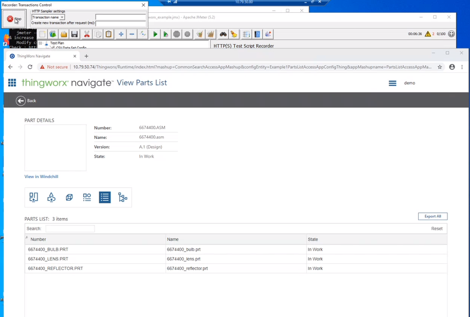This screenshot has width=470, height=317.
Task: Open the browser profile account icon
Action: click(452, 67)
